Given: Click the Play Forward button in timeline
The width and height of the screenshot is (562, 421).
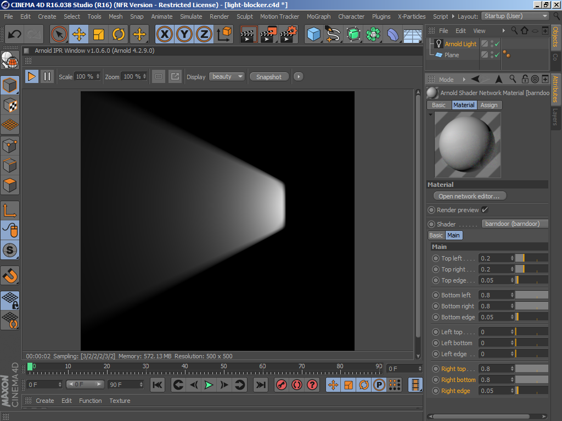Looking at the screenshot, I should (x=209, y=385).
